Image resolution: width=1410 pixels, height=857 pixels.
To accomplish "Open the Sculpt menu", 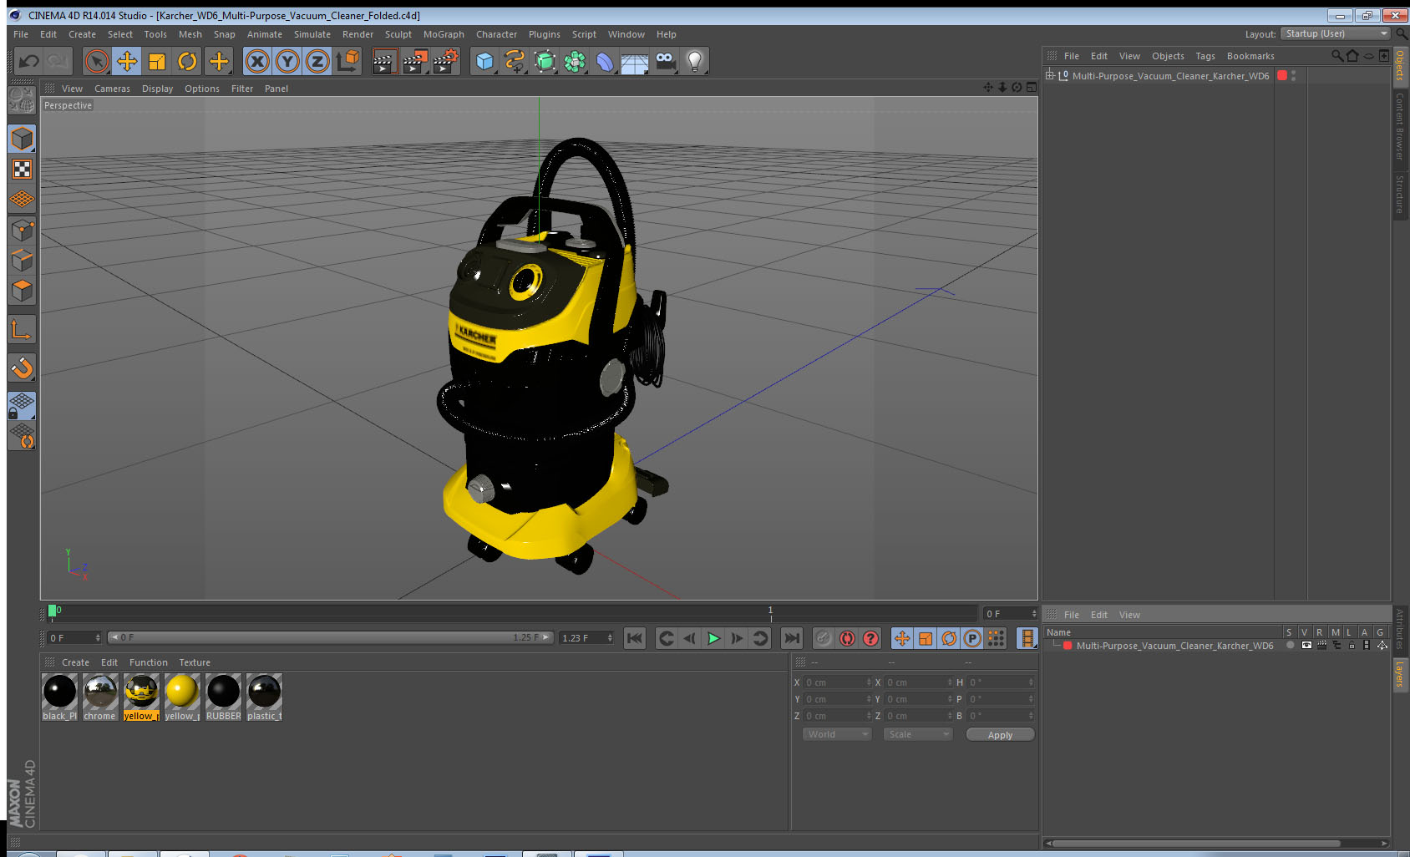I will tap(398, 34).
